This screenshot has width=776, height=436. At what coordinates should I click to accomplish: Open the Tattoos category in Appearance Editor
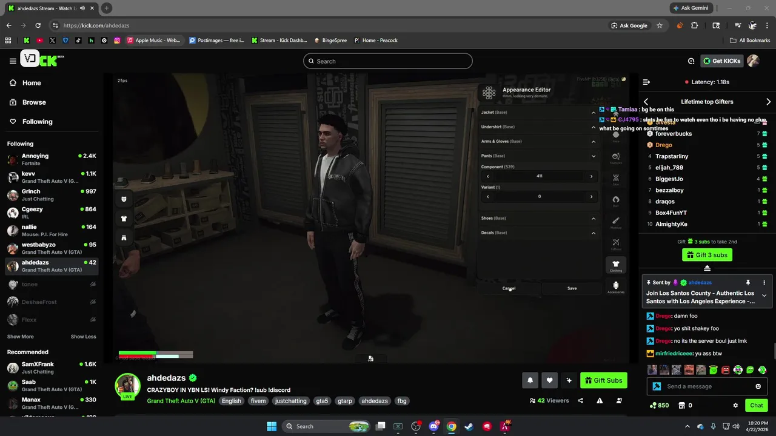616,243
